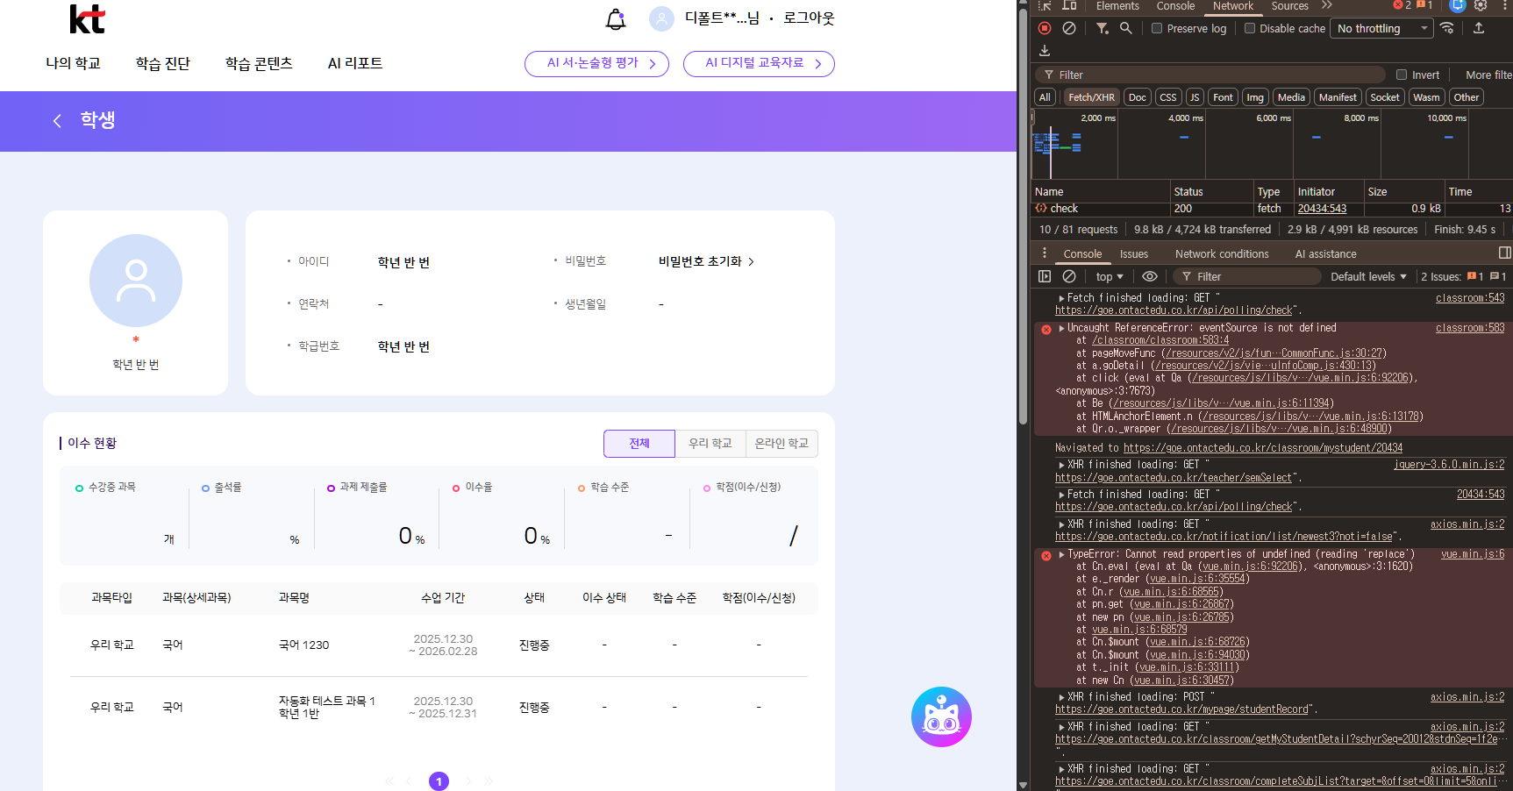Expand the Default levels dropdown
Screen dimensions: 1513x791
[1367, 276]
